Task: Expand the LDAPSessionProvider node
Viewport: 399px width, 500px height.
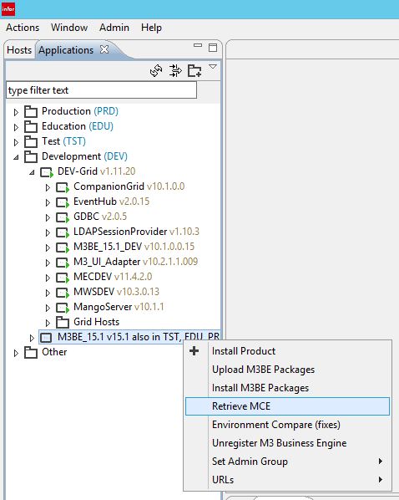Action: 48,232
